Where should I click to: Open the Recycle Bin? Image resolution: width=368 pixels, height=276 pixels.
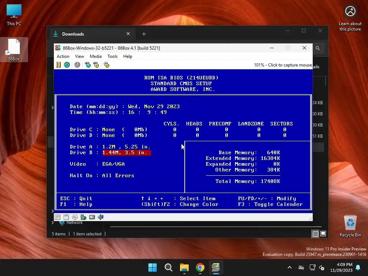pyautogui.click(x=350, y=226)
